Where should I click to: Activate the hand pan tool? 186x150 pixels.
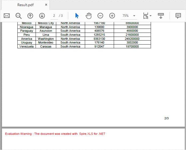pos(89,16)
